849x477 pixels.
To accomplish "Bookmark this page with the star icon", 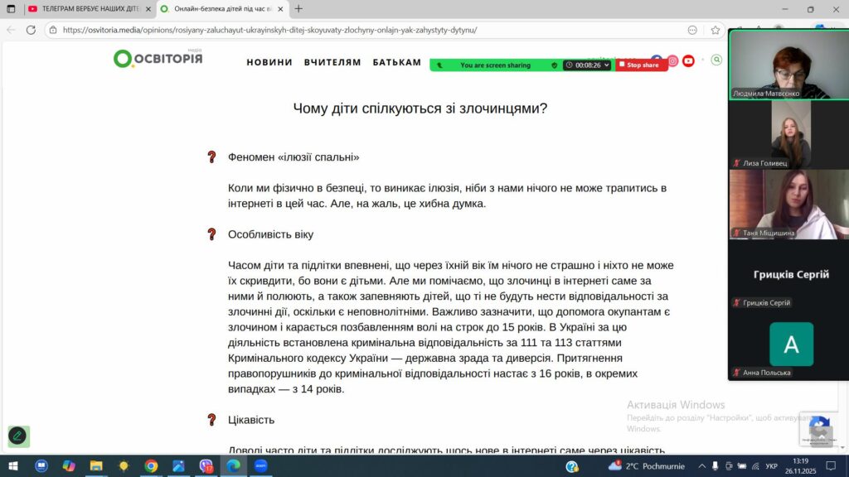I will [x=715, y=30].
